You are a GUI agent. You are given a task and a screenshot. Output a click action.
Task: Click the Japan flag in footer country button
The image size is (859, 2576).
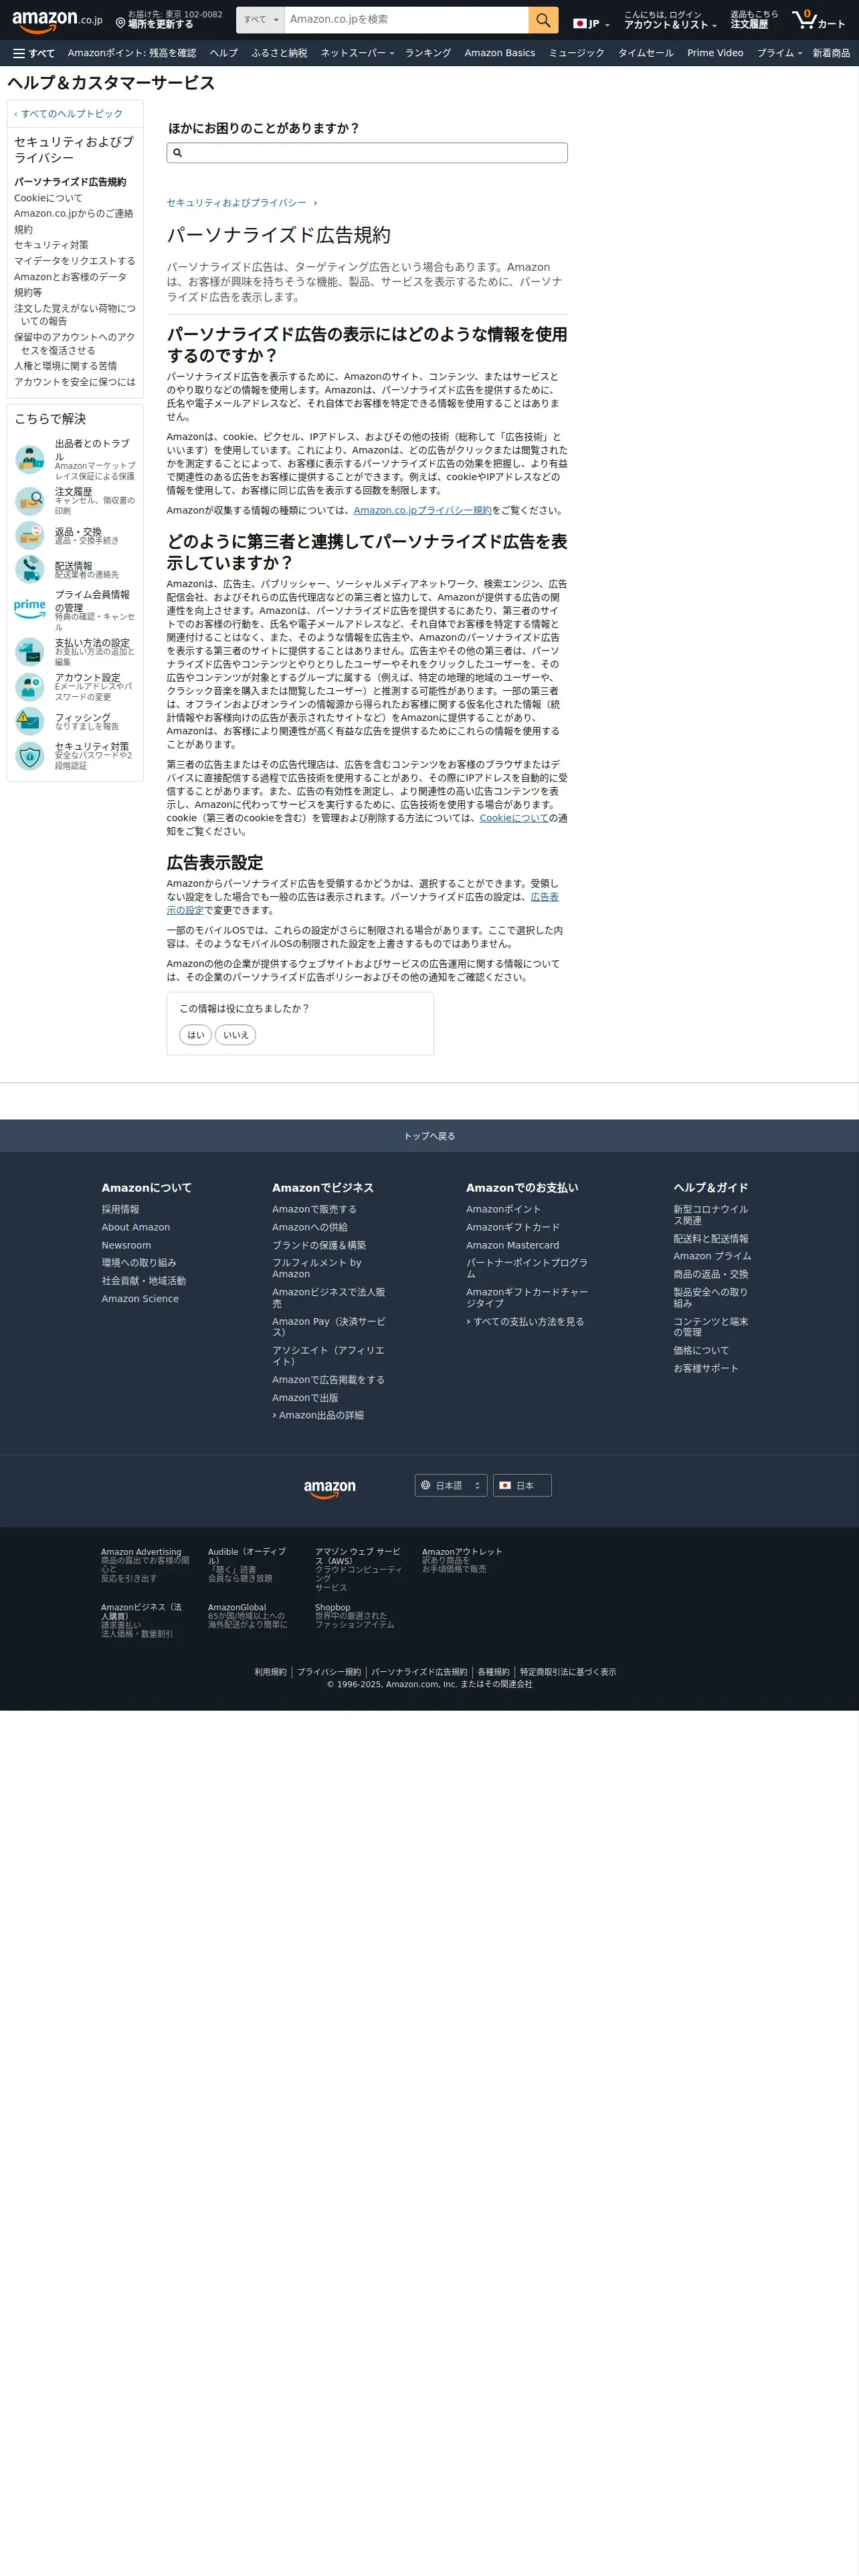(x=505, y=1485)
